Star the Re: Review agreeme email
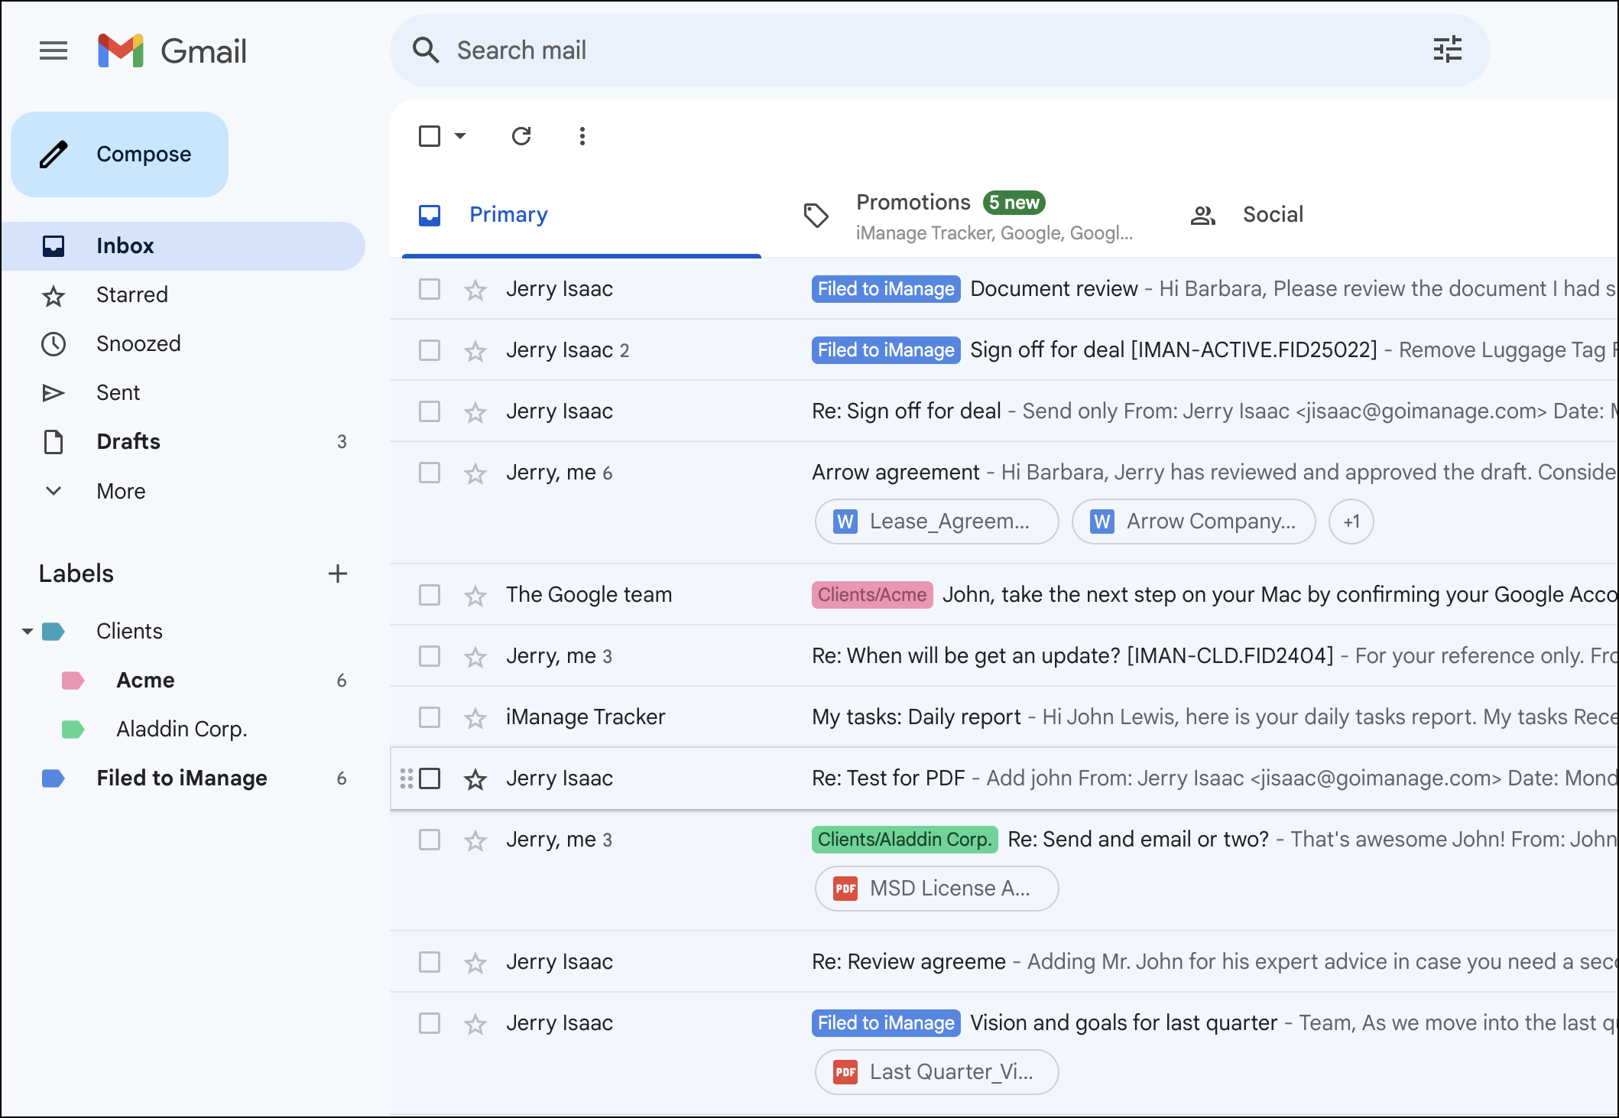 [x=475, y=962]
